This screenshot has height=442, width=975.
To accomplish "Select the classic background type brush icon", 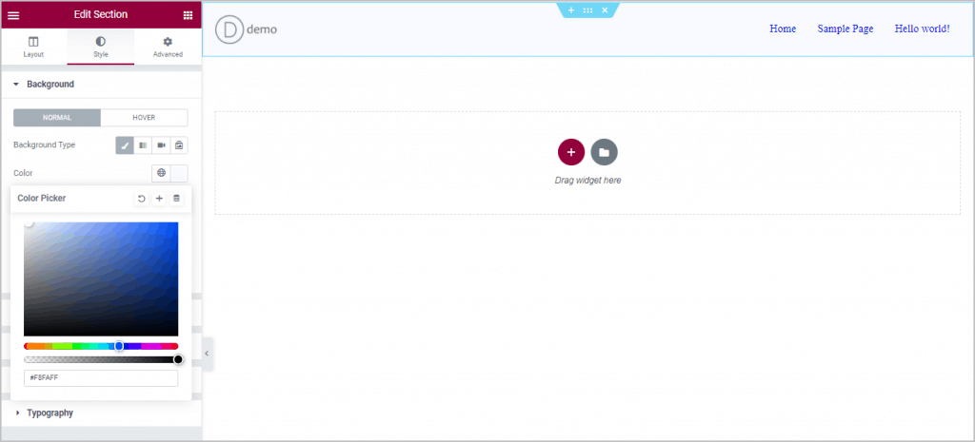I will [125, 145].
